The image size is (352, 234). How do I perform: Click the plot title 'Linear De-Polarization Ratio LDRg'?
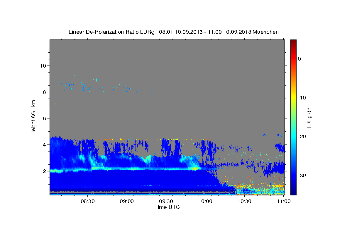[x=111, y=32]
